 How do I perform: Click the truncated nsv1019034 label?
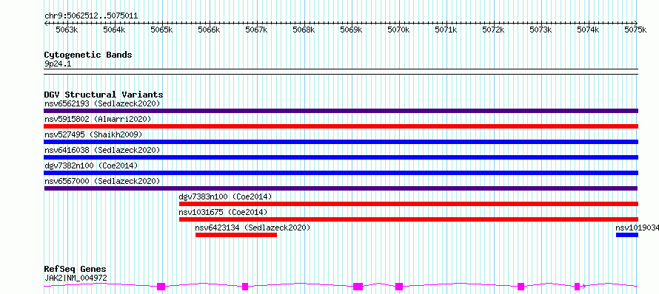[637, 228]
